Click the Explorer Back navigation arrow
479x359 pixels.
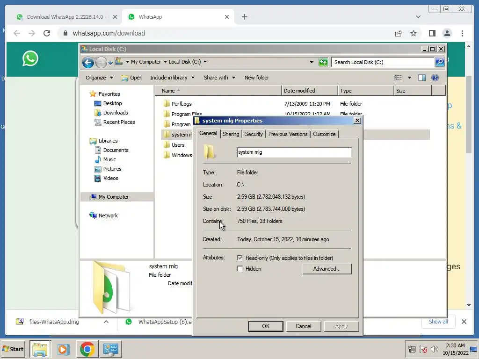(88, 62)
